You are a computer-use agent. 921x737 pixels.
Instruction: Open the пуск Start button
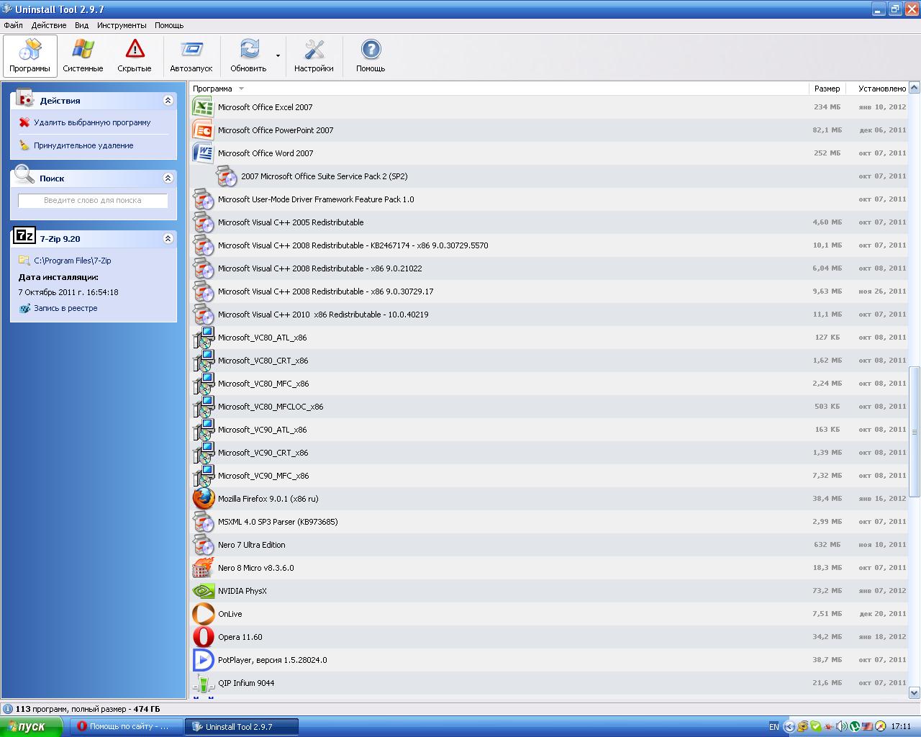coord(32,727)
